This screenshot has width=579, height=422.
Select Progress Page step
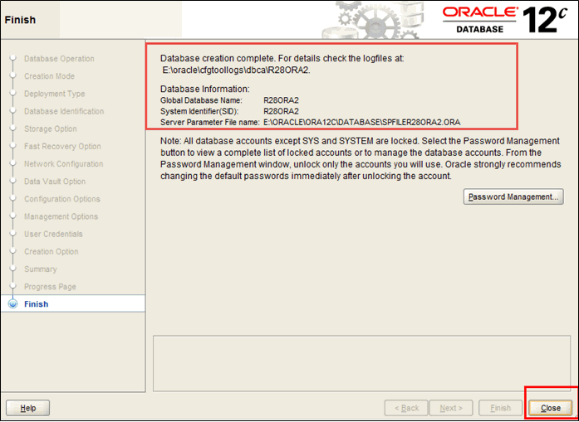click(x=50, y=287)
